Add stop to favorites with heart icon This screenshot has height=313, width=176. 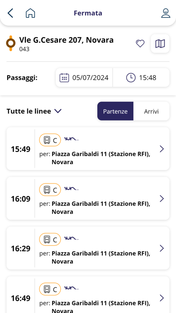[140, 44]
